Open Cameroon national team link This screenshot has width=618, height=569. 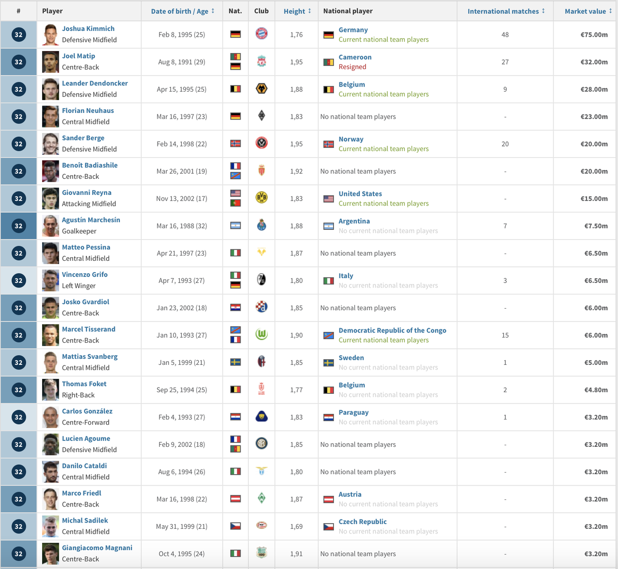tap(355, 57)
